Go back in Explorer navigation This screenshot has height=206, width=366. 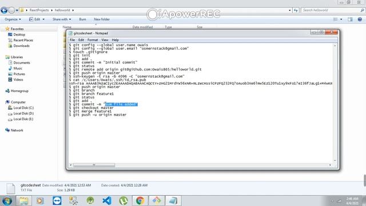[4, 10]
